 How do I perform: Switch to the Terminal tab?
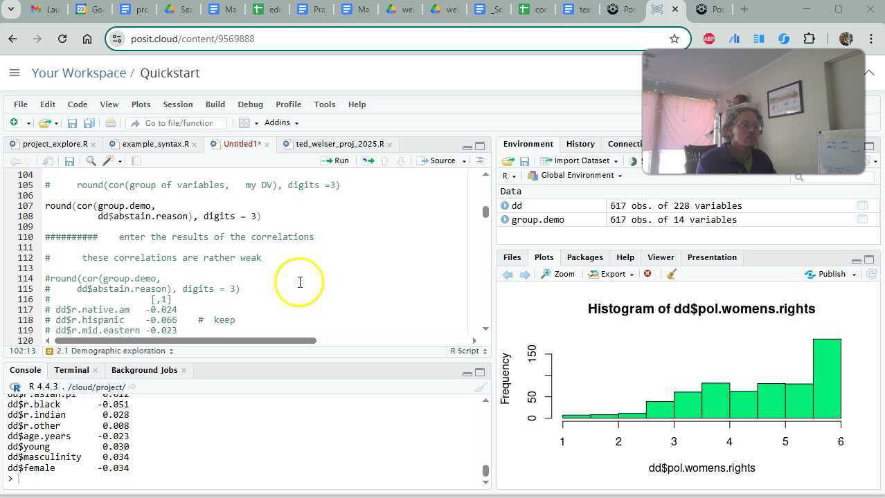(x=71, y=370)
